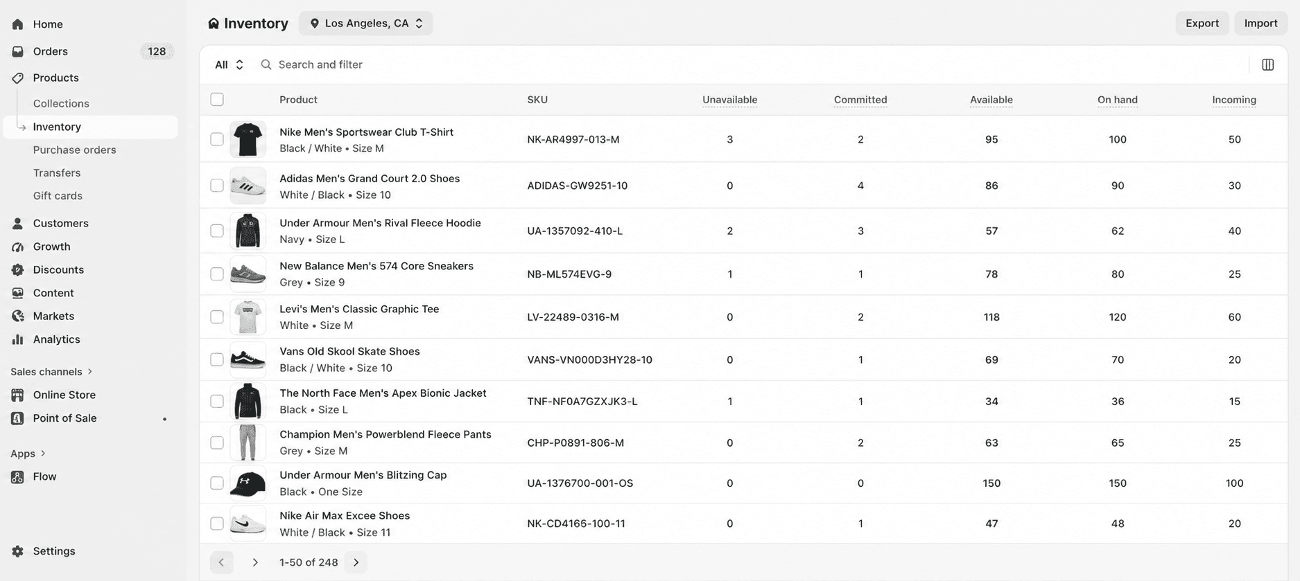Viewport: 1300px width, 581px height.
Task: Check the Champion Powerblend Fleece Pants row
Action: point(217,443)
